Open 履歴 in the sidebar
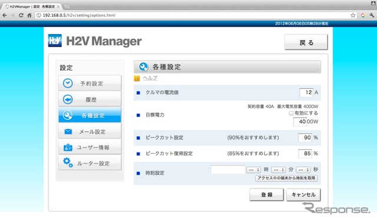Viewport: 377px width, 221px height. click(x=90, y=100)
